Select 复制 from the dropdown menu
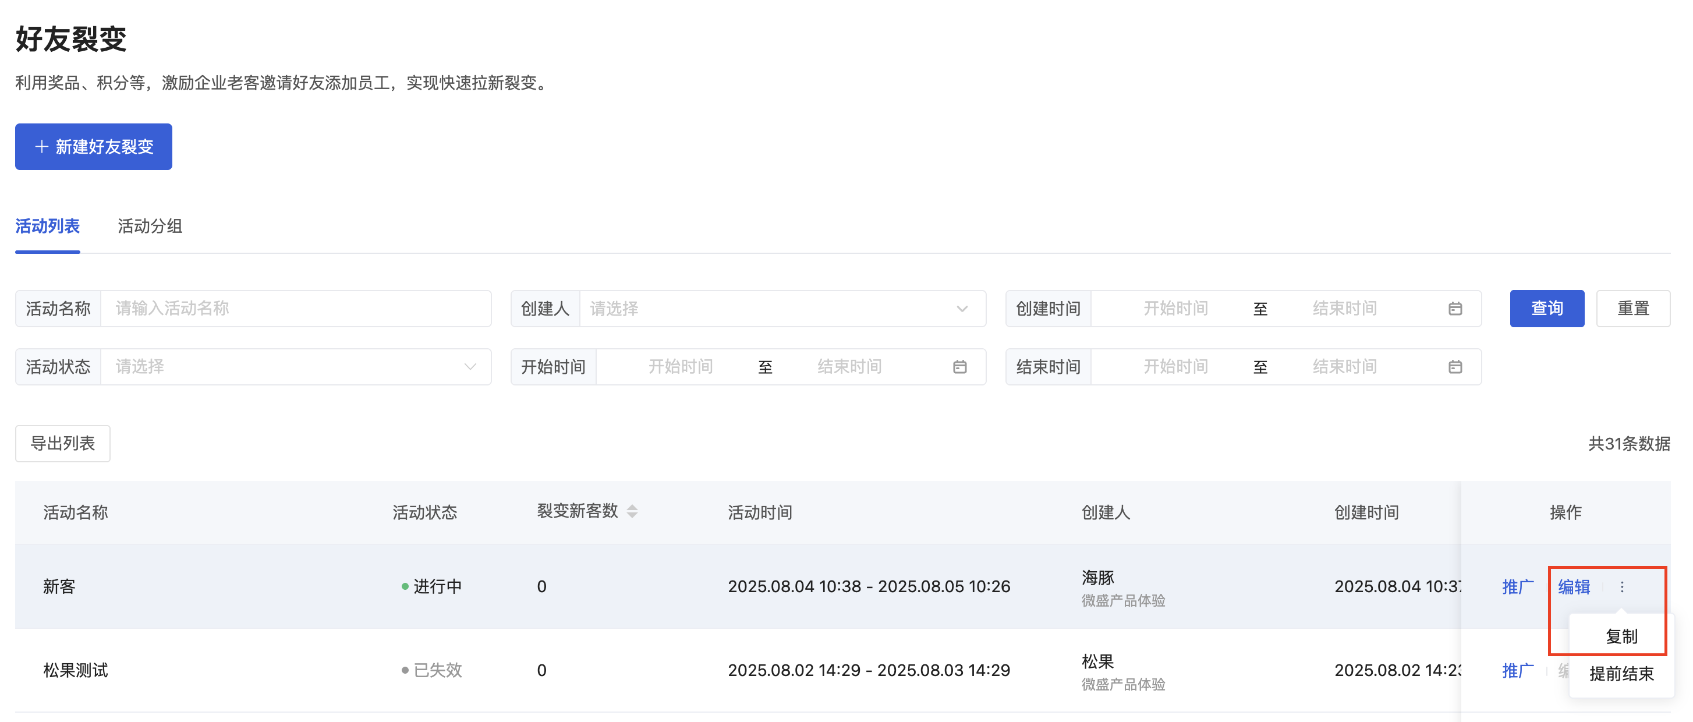1693x722 pixels. [1621, 636]
